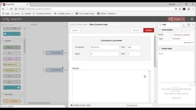Image resolution: width=196 pixels, height=110 pixels.
Task: Open the 'GitHub - m5stack' bookmark
Action: pos(107,13)
